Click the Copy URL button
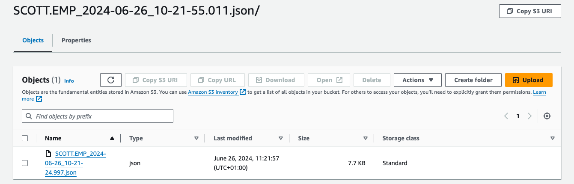574x184 pixels. [x=217, y=80]
